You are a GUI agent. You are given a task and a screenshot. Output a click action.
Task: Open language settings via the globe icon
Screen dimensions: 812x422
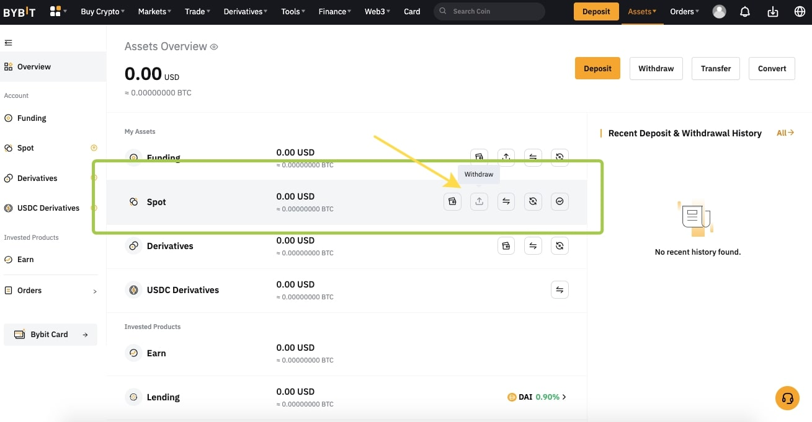pyautogui.click(x=799, y=12)
